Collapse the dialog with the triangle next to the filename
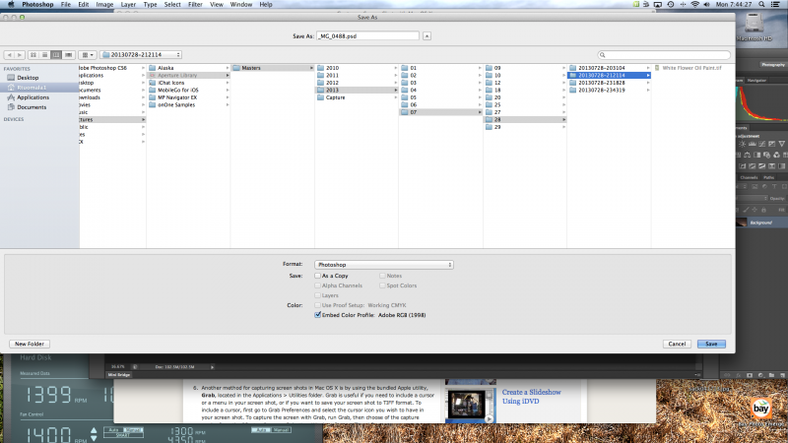 (x=427, y=36)
